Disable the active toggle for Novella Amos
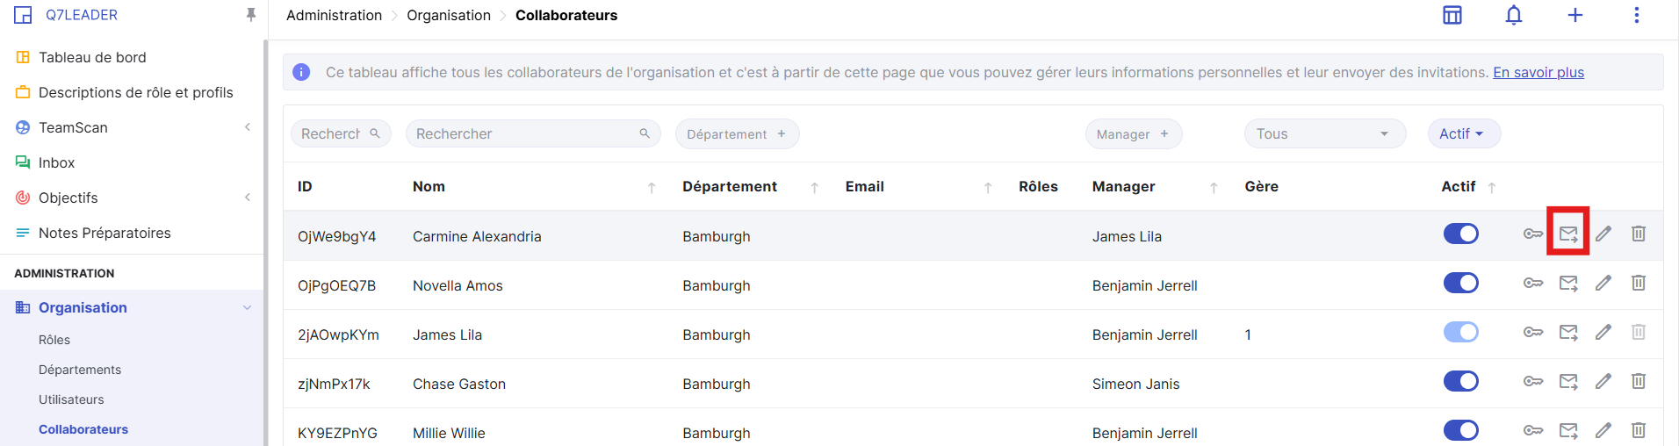Image resolution: width=1679 pixels, height=446 pixels. point(1460,283)
